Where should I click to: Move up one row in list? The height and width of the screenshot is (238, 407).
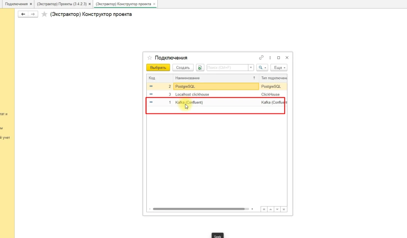point(271,209)
